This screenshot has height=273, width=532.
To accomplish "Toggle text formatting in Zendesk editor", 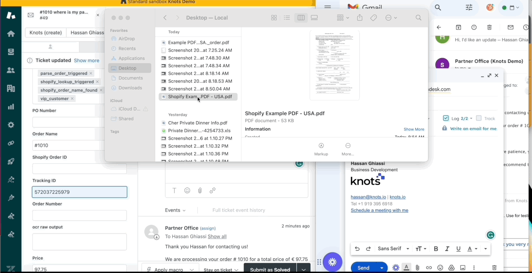I will pos(174,190).
